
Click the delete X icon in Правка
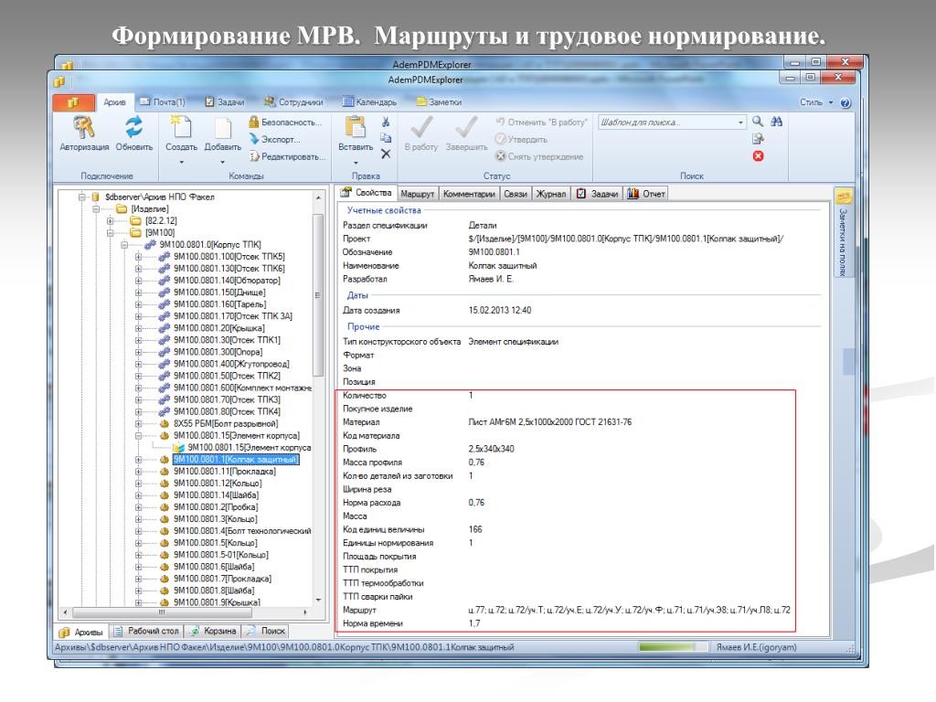[x=386, y=154]
